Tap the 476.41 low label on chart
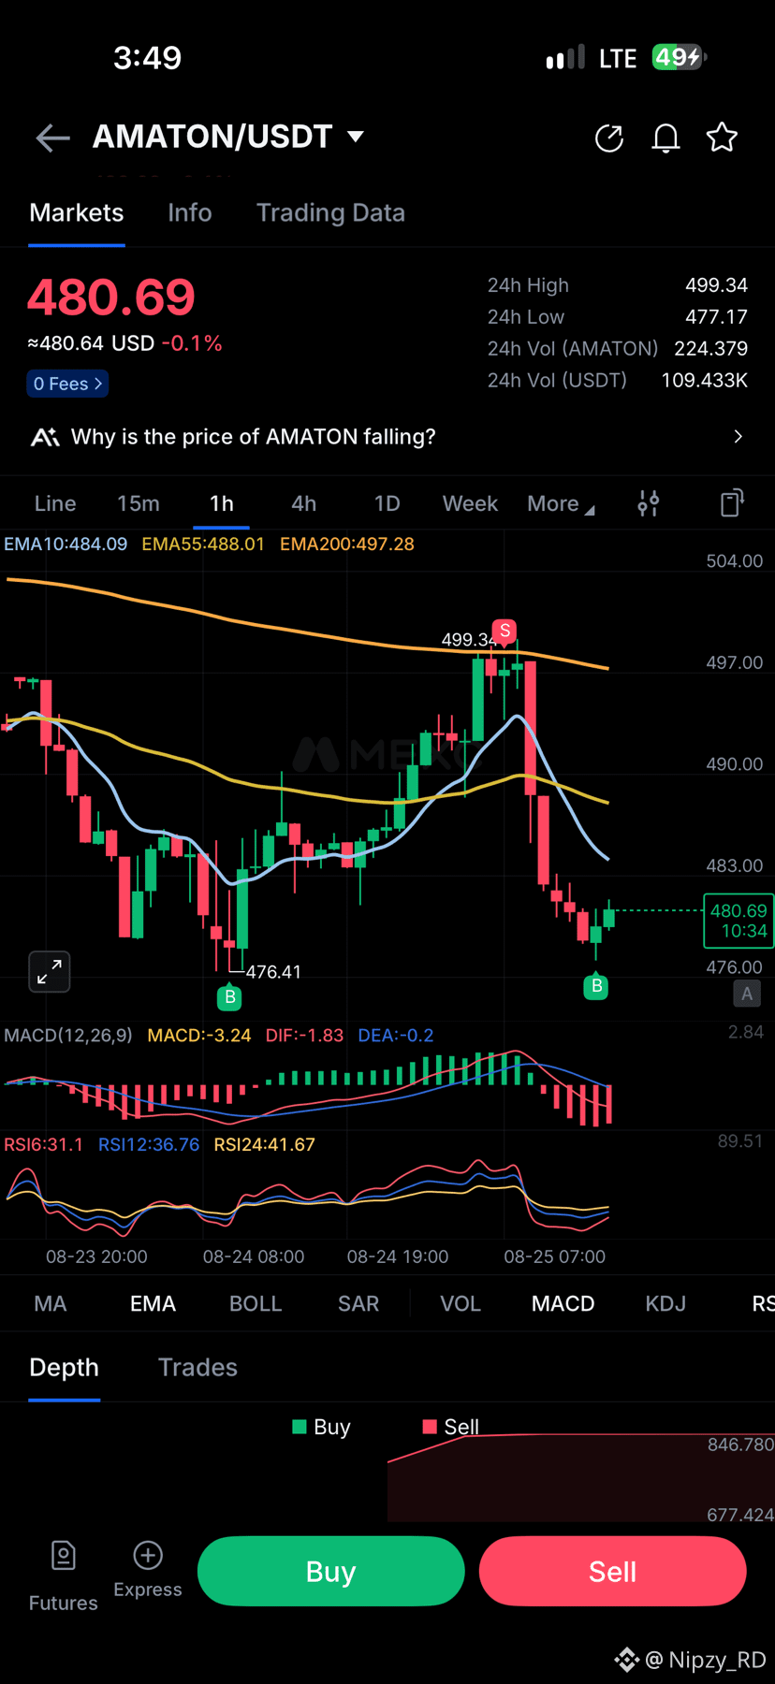Screen dimensions: 775x1684 [273, 972]
